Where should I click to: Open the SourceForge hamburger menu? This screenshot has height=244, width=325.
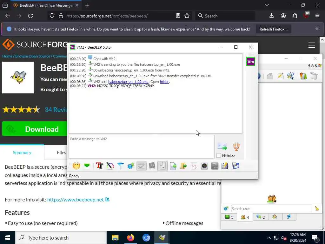(312, 45)
